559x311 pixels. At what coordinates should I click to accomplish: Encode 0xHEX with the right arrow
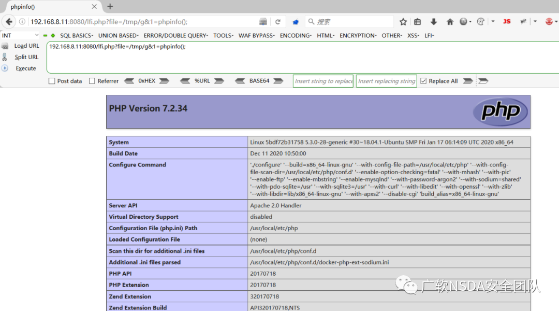(x=164, y=81)
